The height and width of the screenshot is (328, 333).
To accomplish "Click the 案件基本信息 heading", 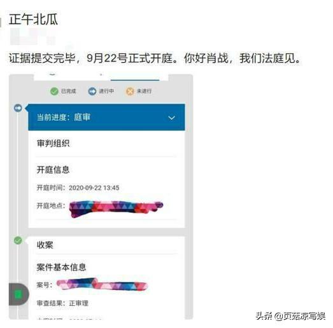I will pyautogui.click(x=61, y=268).
